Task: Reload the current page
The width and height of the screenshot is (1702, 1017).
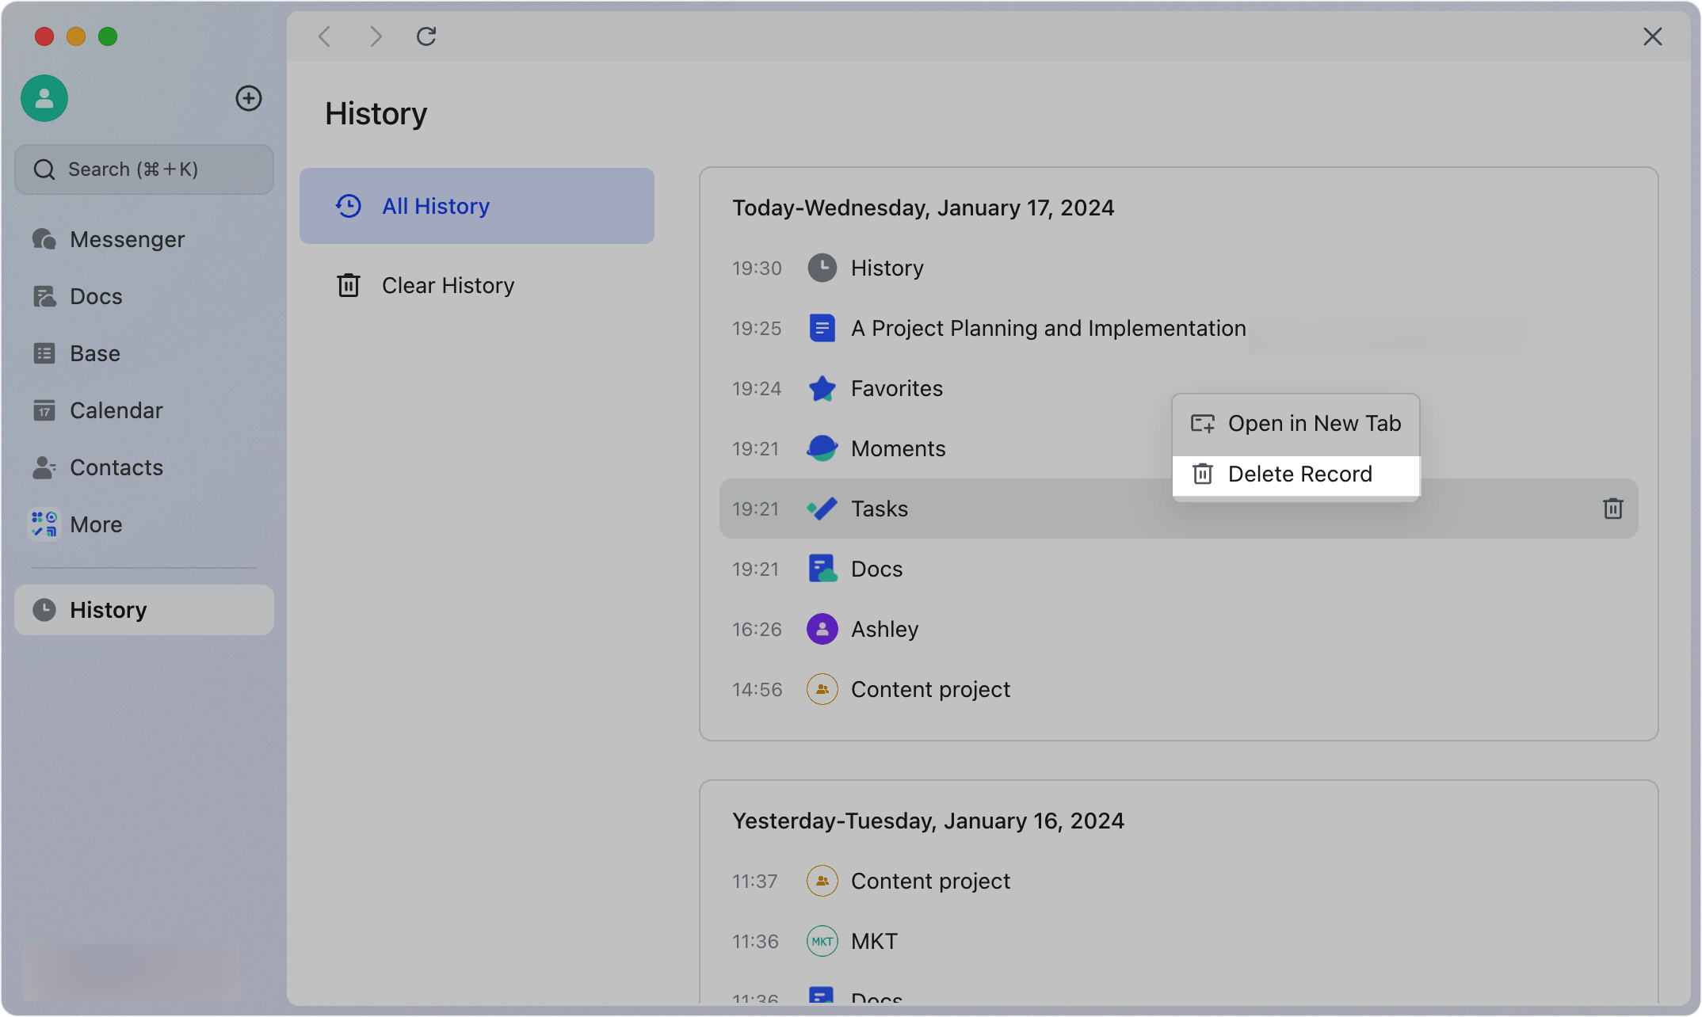Action: (426, 36)
